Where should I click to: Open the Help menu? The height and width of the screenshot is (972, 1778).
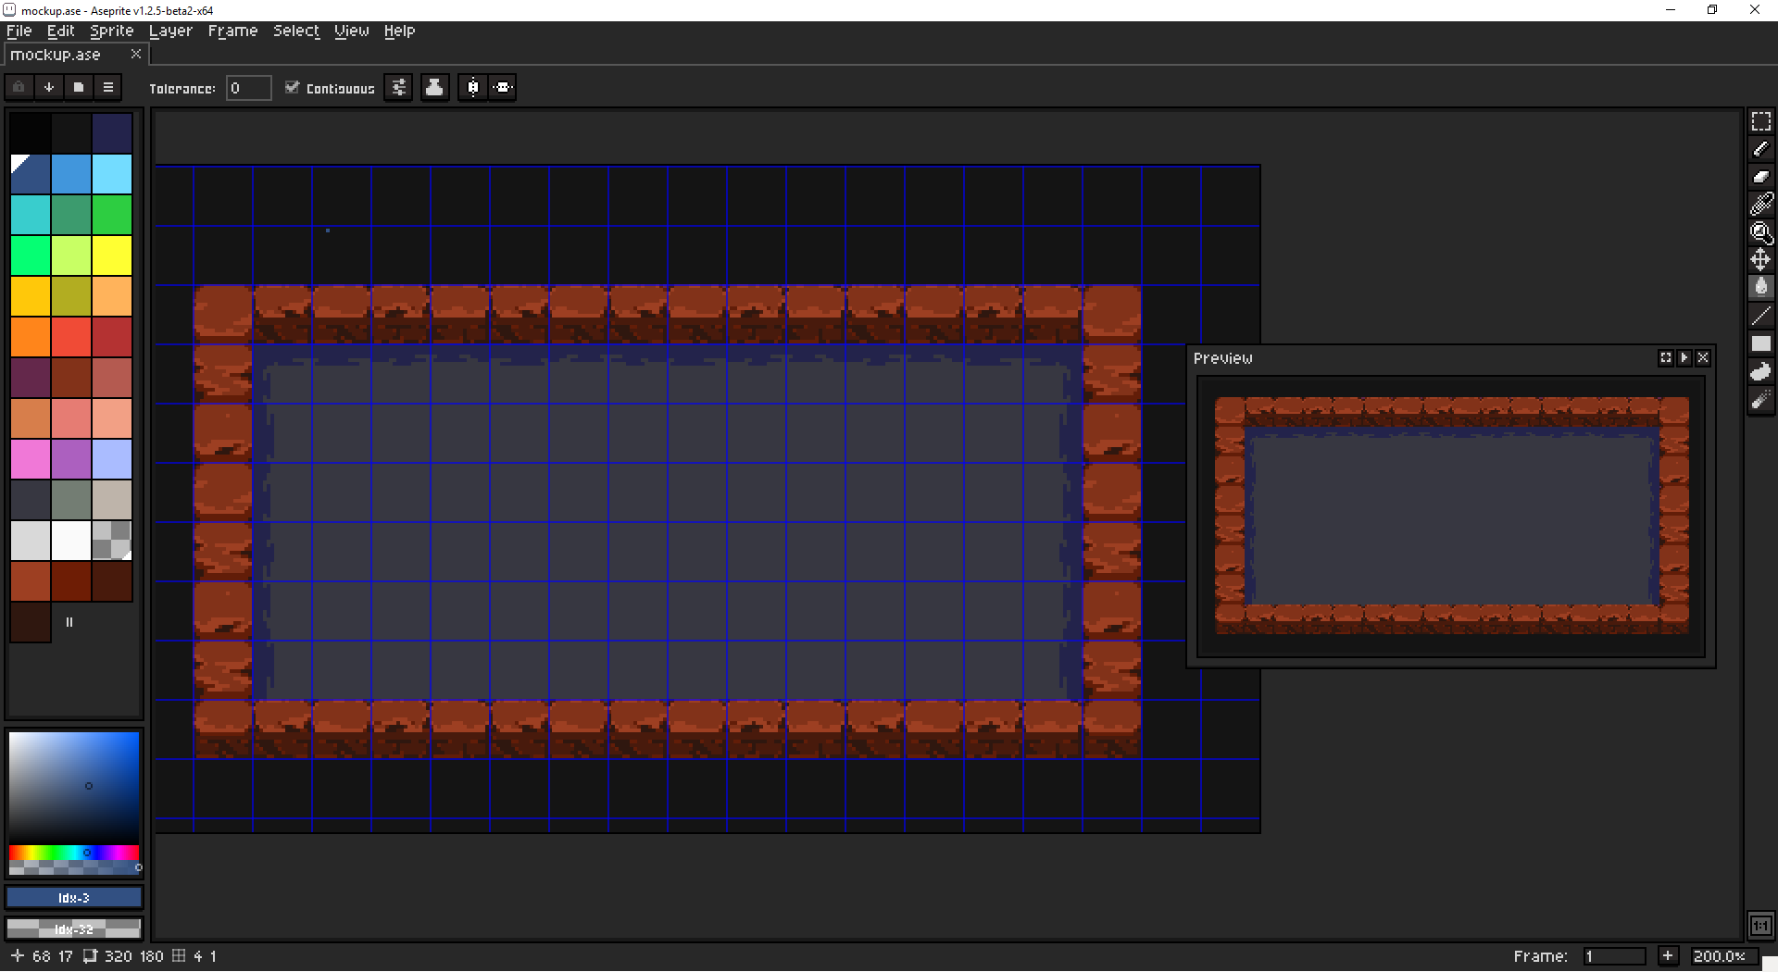pyautogui.click(x=399, y=31)
